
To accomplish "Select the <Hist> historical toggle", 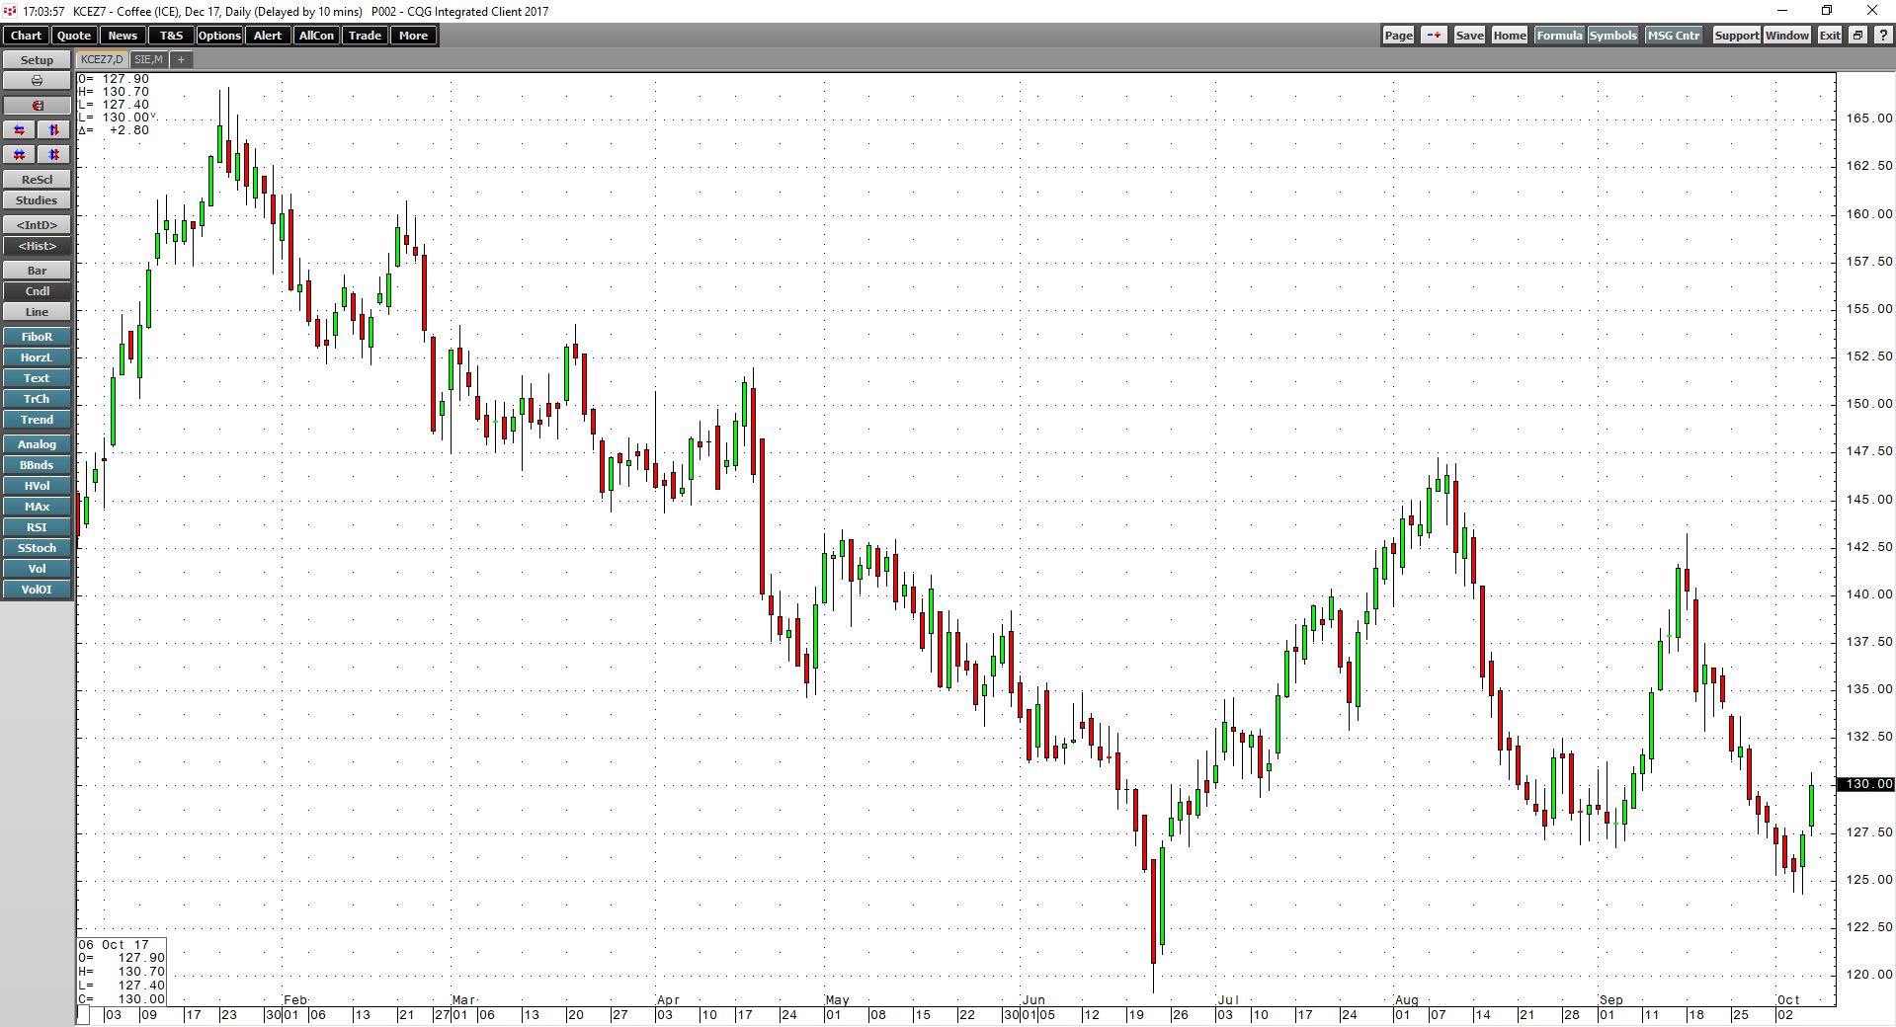I will coord(37,246).
